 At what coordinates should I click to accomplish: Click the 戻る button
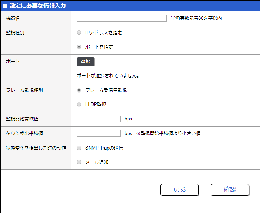point(179,190)
